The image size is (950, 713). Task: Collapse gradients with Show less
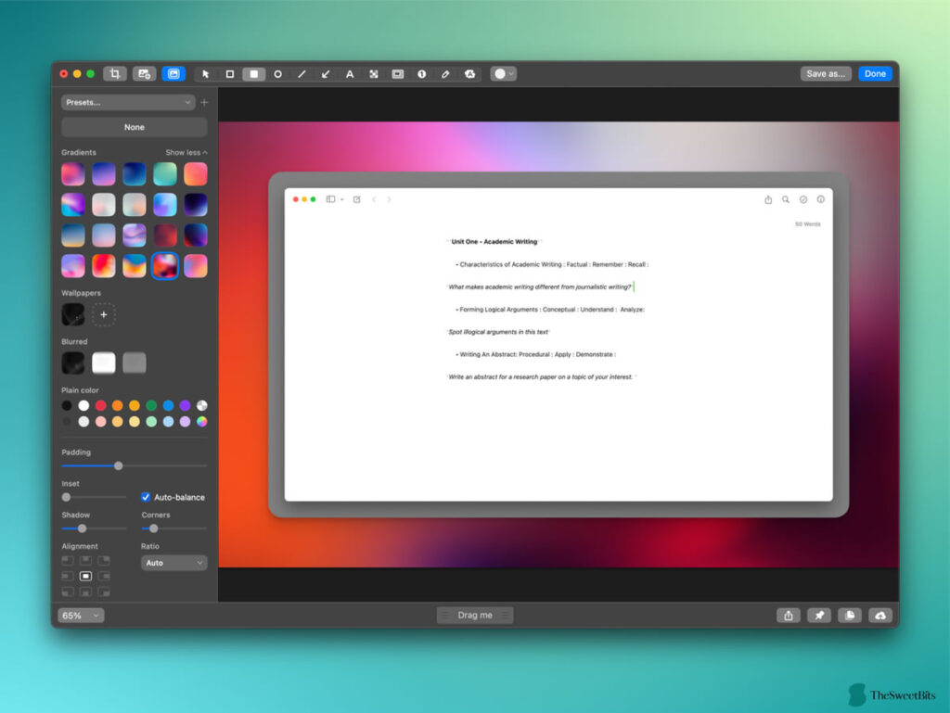click(185, 152)
